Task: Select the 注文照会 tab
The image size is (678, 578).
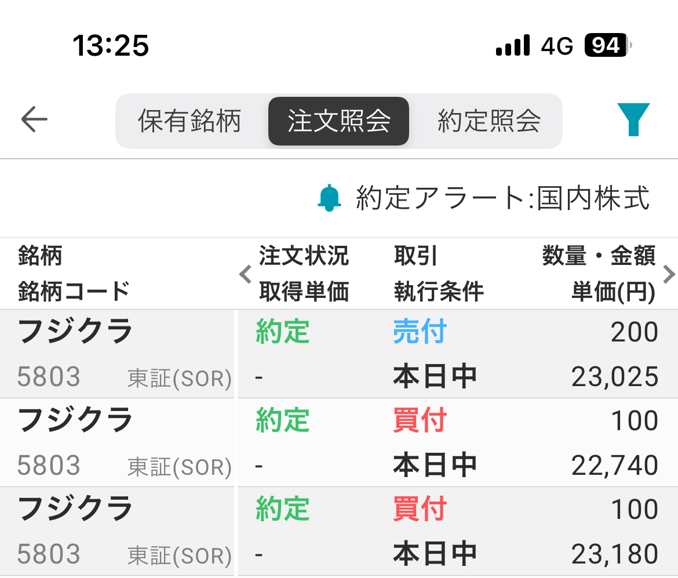Action: 339,121
